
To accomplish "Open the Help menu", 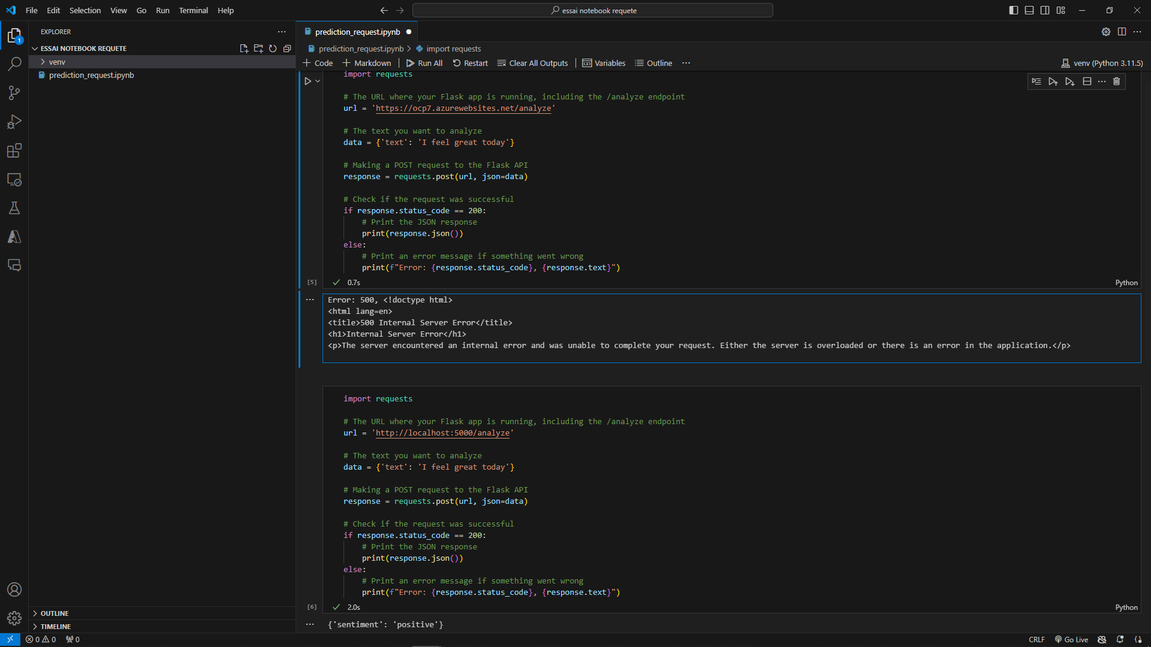I will pos(225,10).
